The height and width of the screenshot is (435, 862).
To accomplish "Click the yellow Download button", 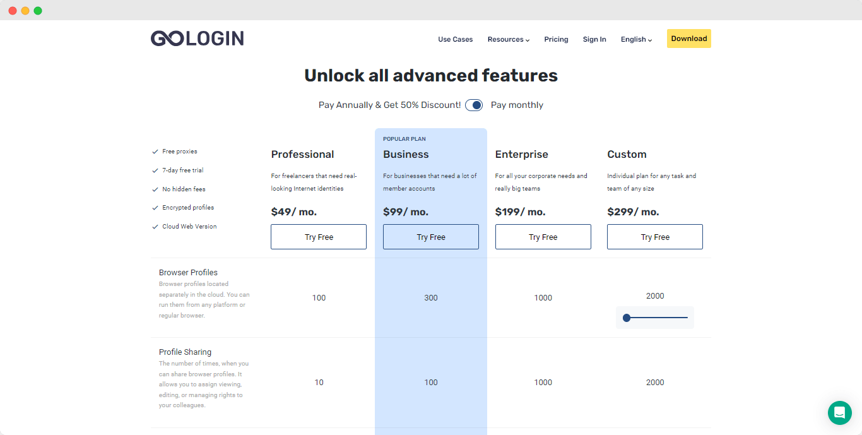I will coord(688,39).
